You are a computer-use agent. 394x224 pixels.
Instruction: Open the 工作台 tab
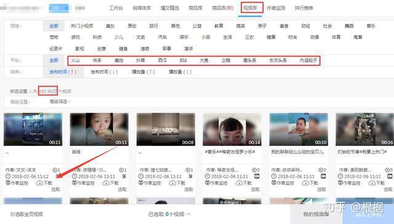[x=116, y=8]
